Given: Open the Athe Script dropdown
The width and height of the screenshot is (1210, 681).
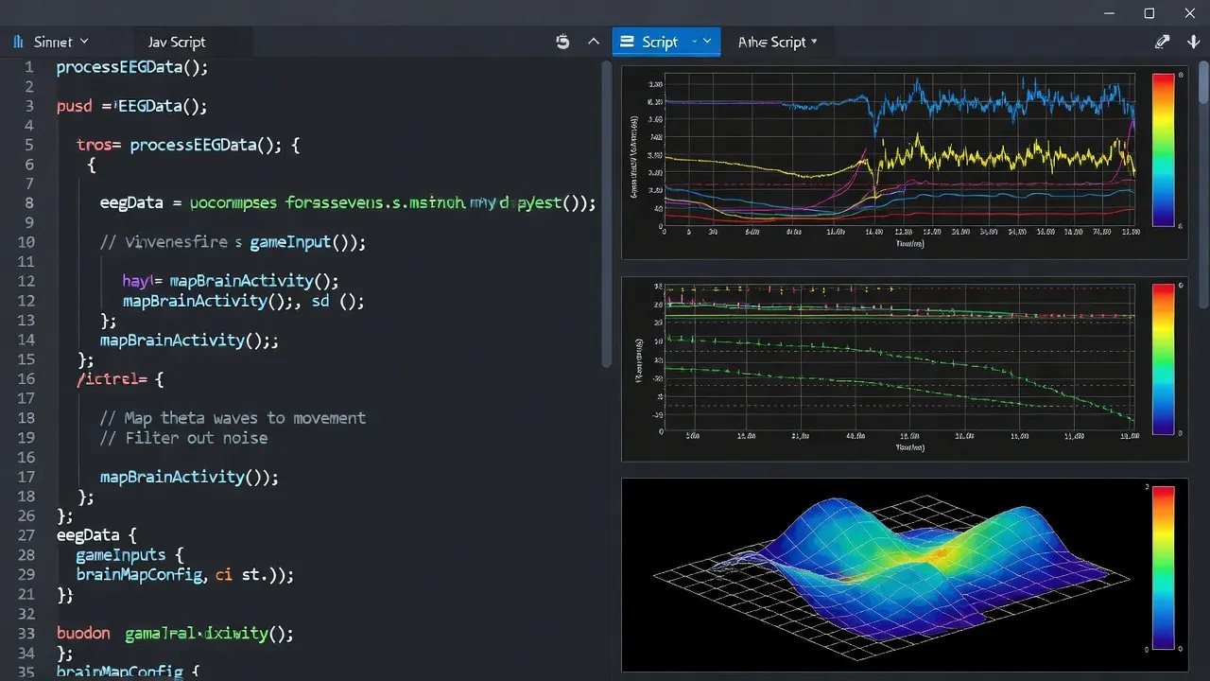Looking at the screenshot, I should (777, 42).
